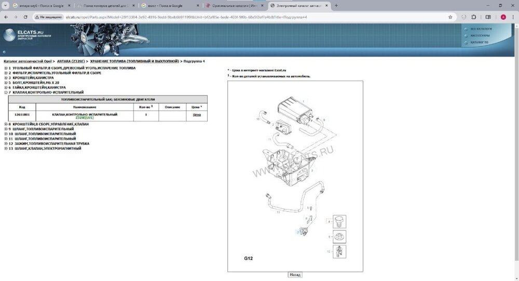
Task: Open the Chrome three-dot menu
Action: point(513,17)
